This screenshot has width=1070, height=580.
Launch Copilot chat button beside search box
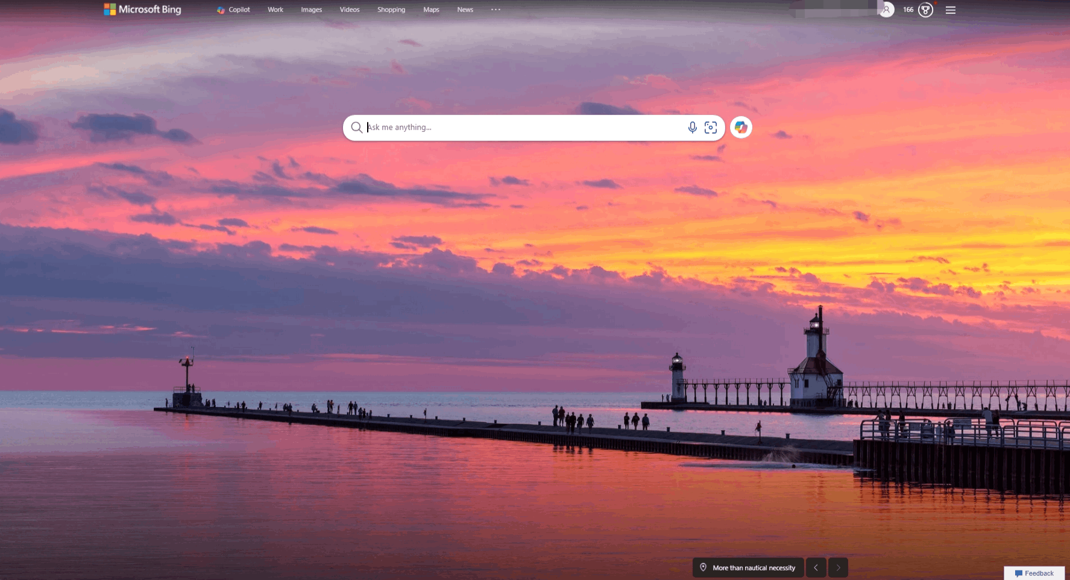741,128
